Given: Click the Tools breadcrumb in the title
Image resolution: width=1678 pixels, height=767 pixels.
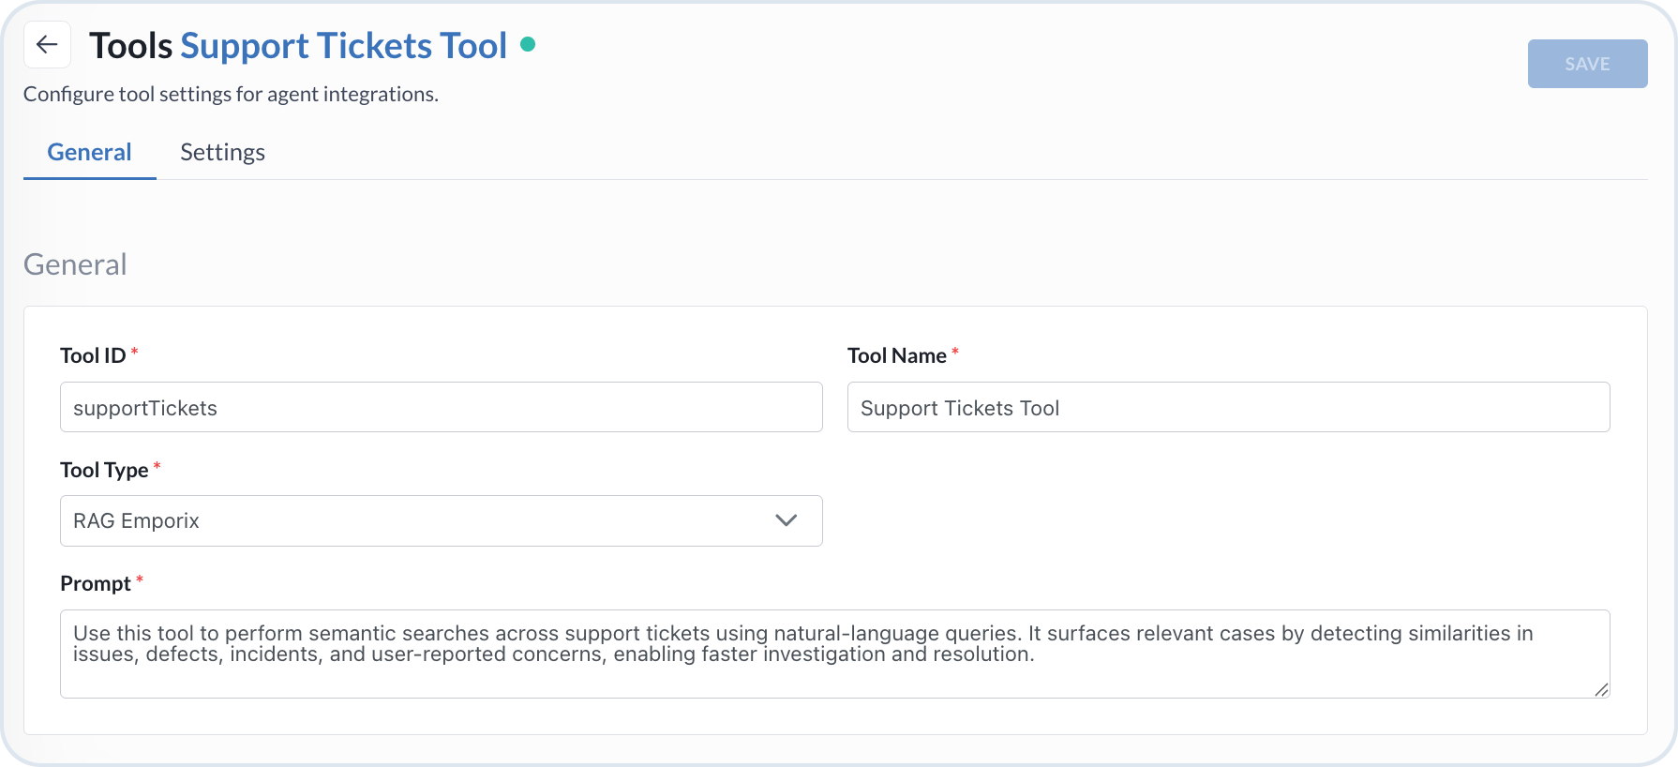Looking at the screenshot, I should [131, 45].
